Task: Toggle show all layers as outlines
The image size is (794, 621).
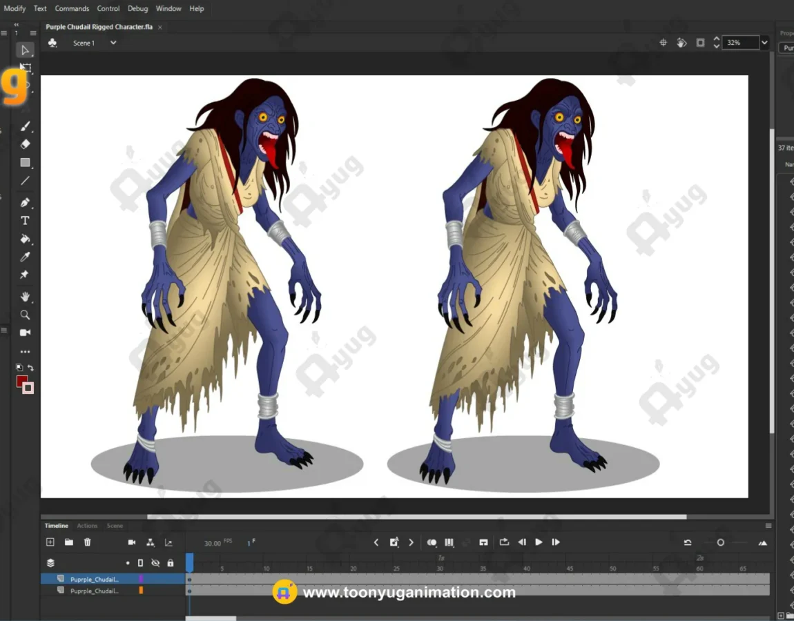Action: [x=140, y=563]
